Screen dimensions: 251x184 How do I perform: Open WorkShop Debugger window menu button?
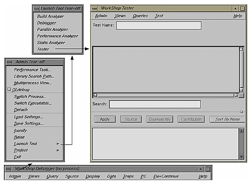pos(8,169)
